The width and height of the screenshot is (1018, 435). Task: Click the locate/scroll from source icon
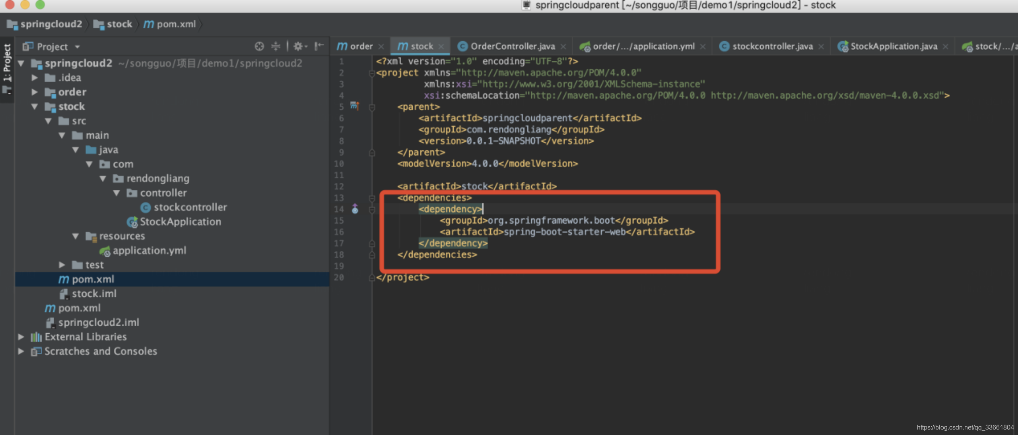[x=259, y=46]
